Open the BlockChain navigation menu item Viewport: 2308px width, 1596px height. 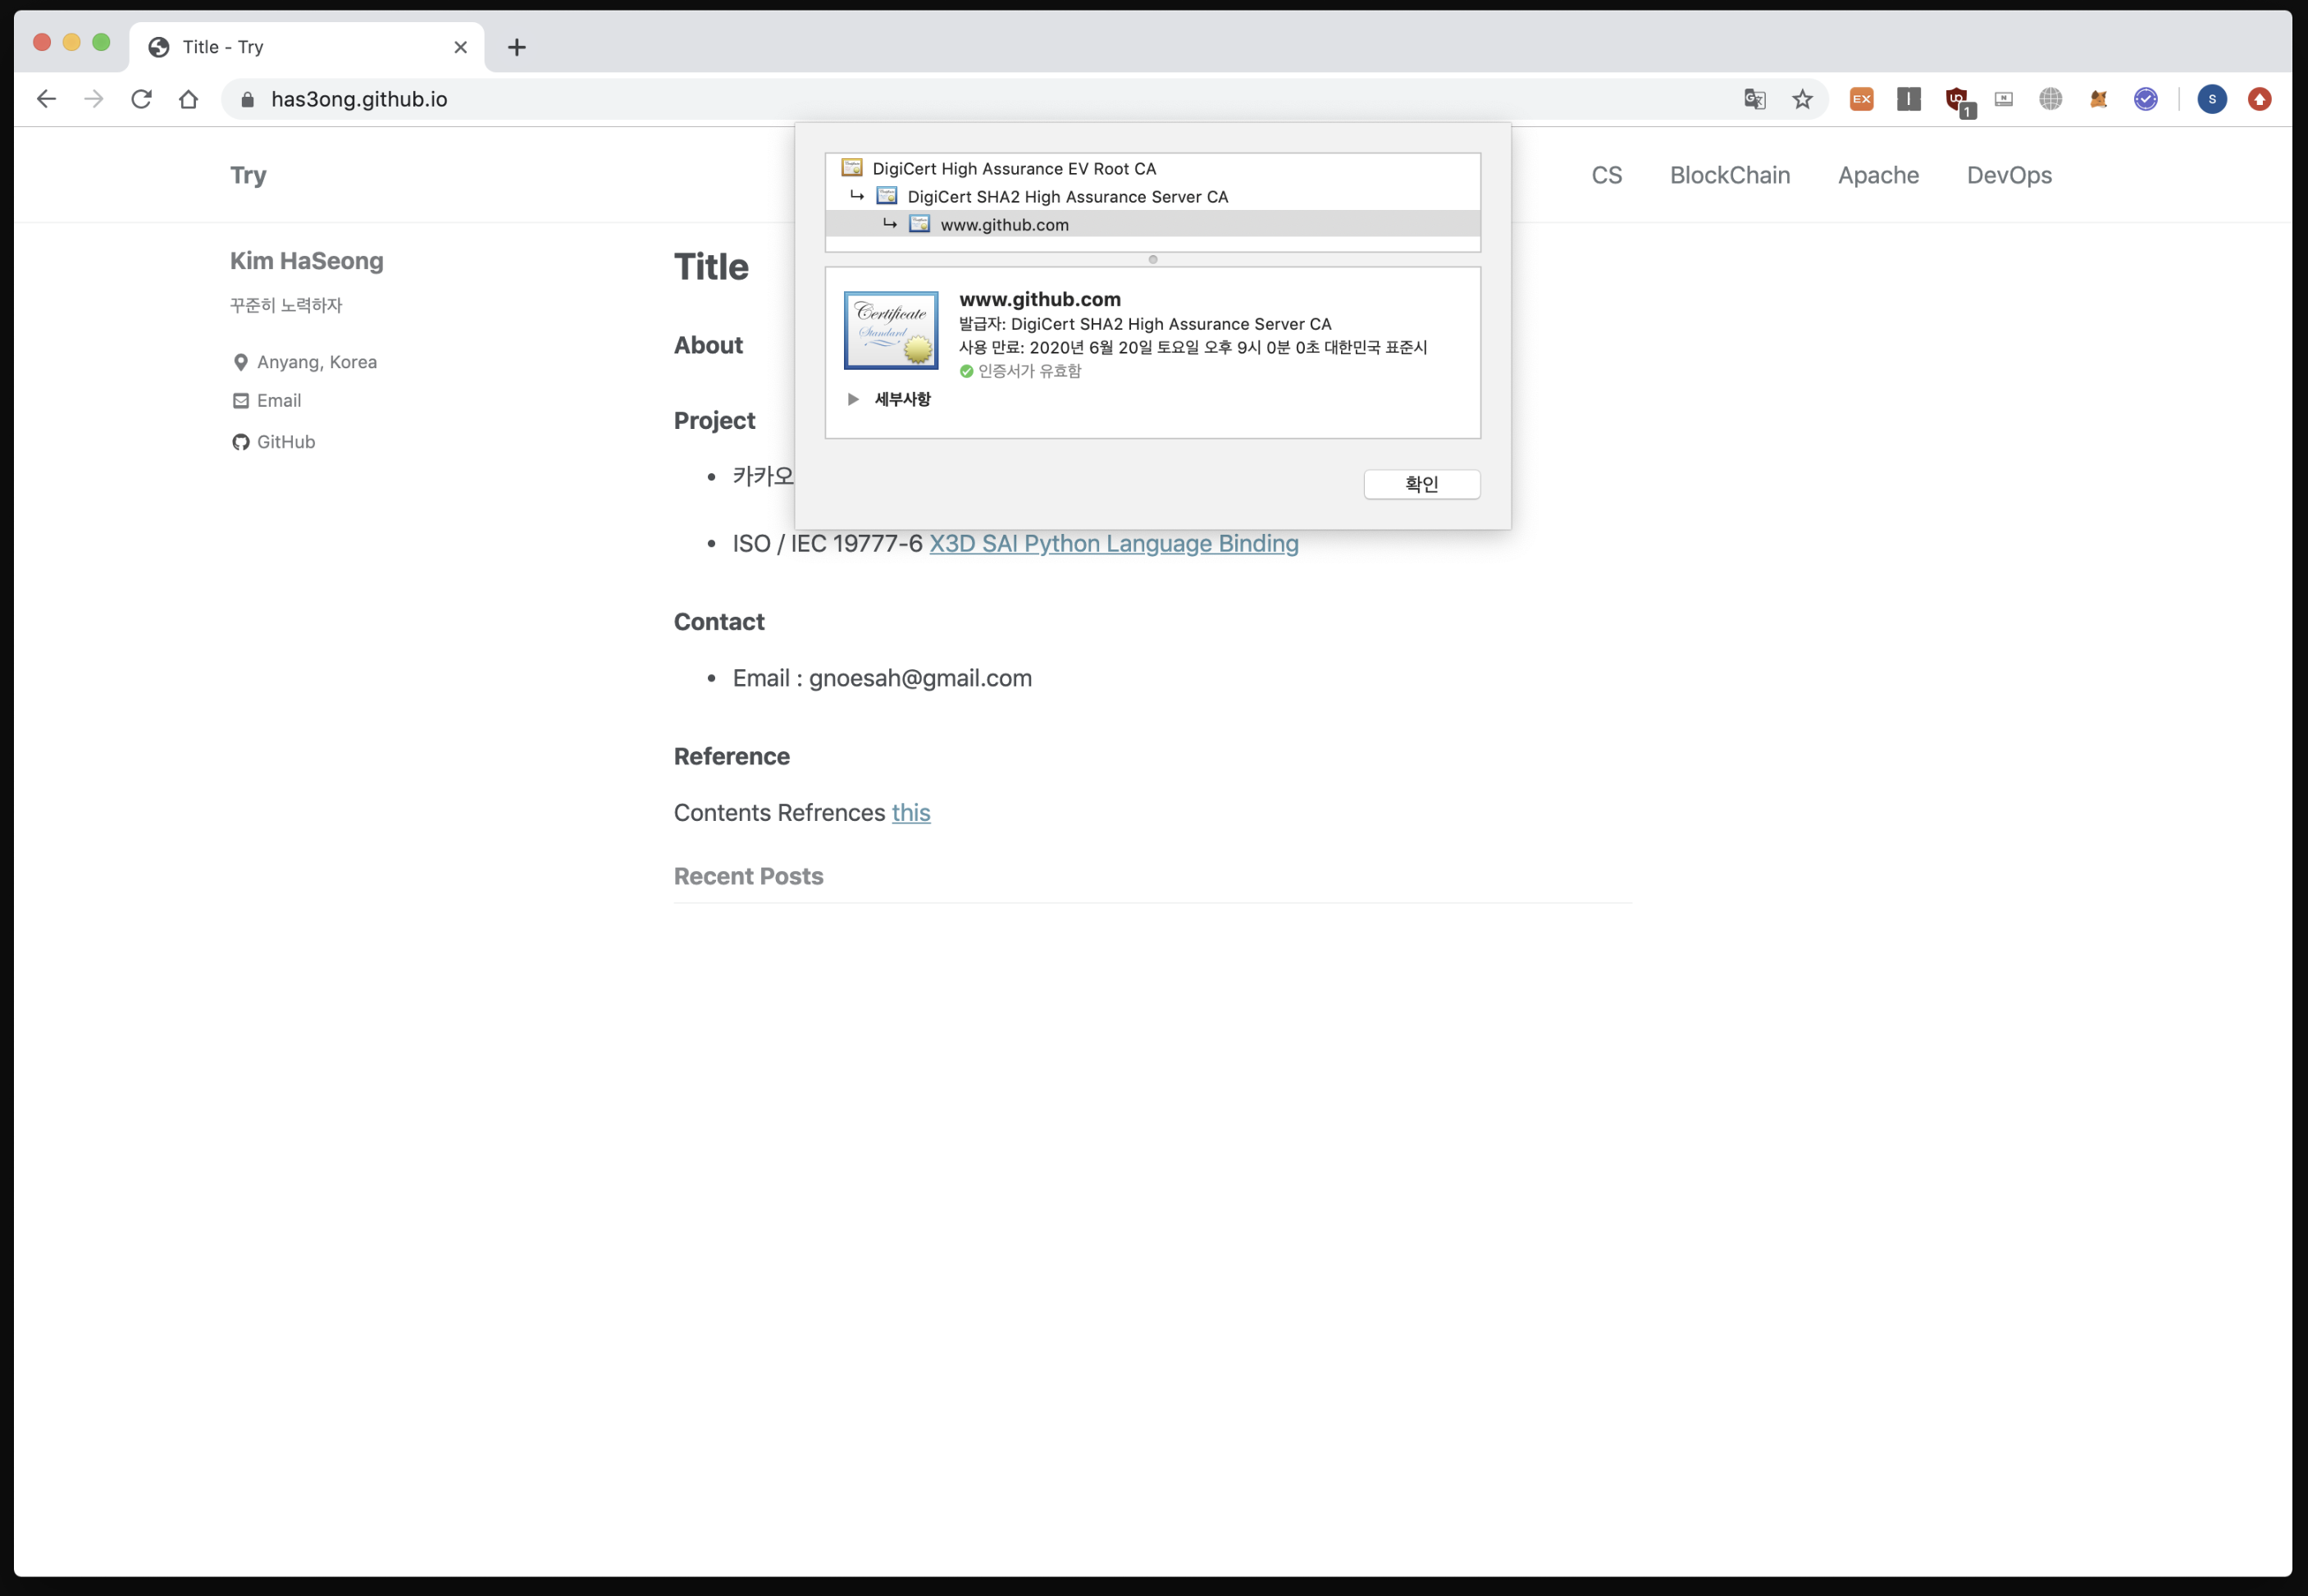pos(1729,175)
